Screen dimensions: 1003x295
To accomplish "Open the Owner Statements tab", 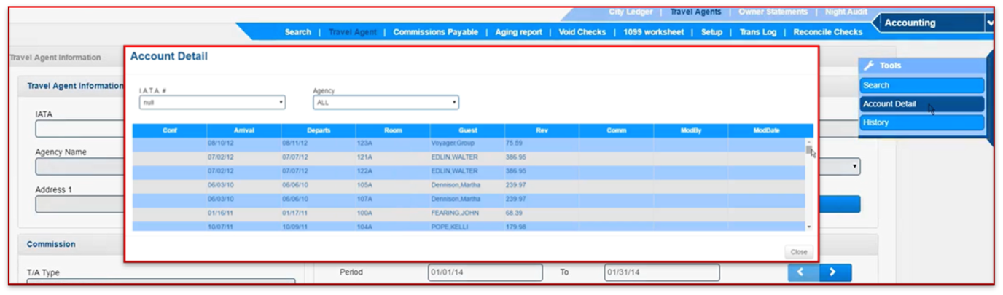I will coord(773,12).
